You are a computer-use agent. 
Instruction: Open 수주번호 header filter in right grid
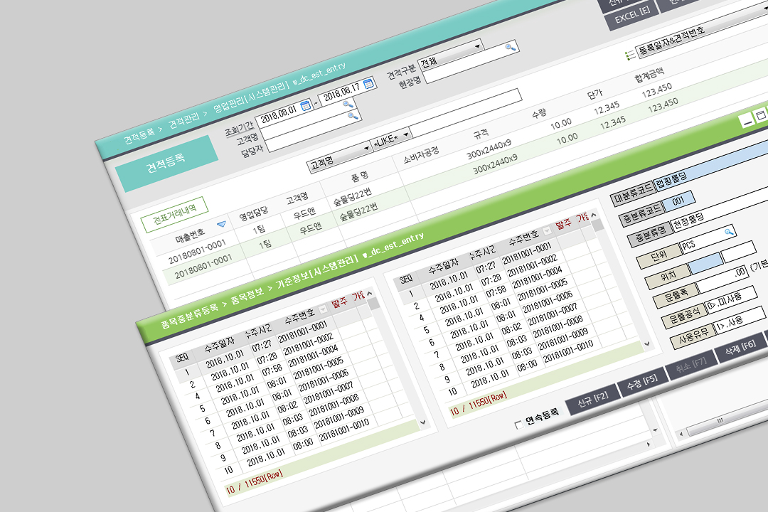coord(547,230)
